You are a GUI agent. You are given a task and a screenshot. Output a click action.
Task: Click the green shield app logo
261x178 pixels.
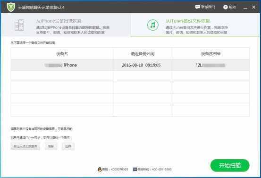tap(11, 7)
